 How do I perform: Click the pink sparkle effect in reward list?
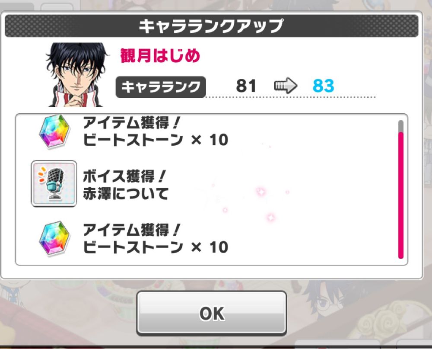click(x=260, y=191)
